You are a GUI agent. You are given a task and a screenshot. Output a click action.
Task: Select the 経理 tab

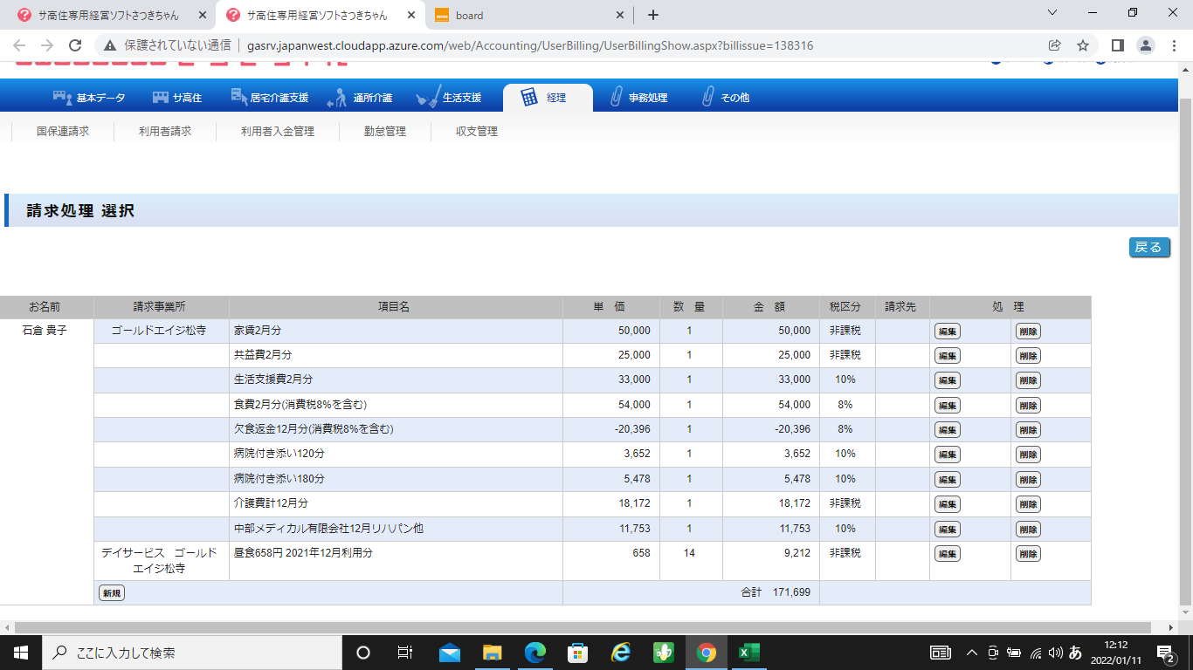point(548,98)
